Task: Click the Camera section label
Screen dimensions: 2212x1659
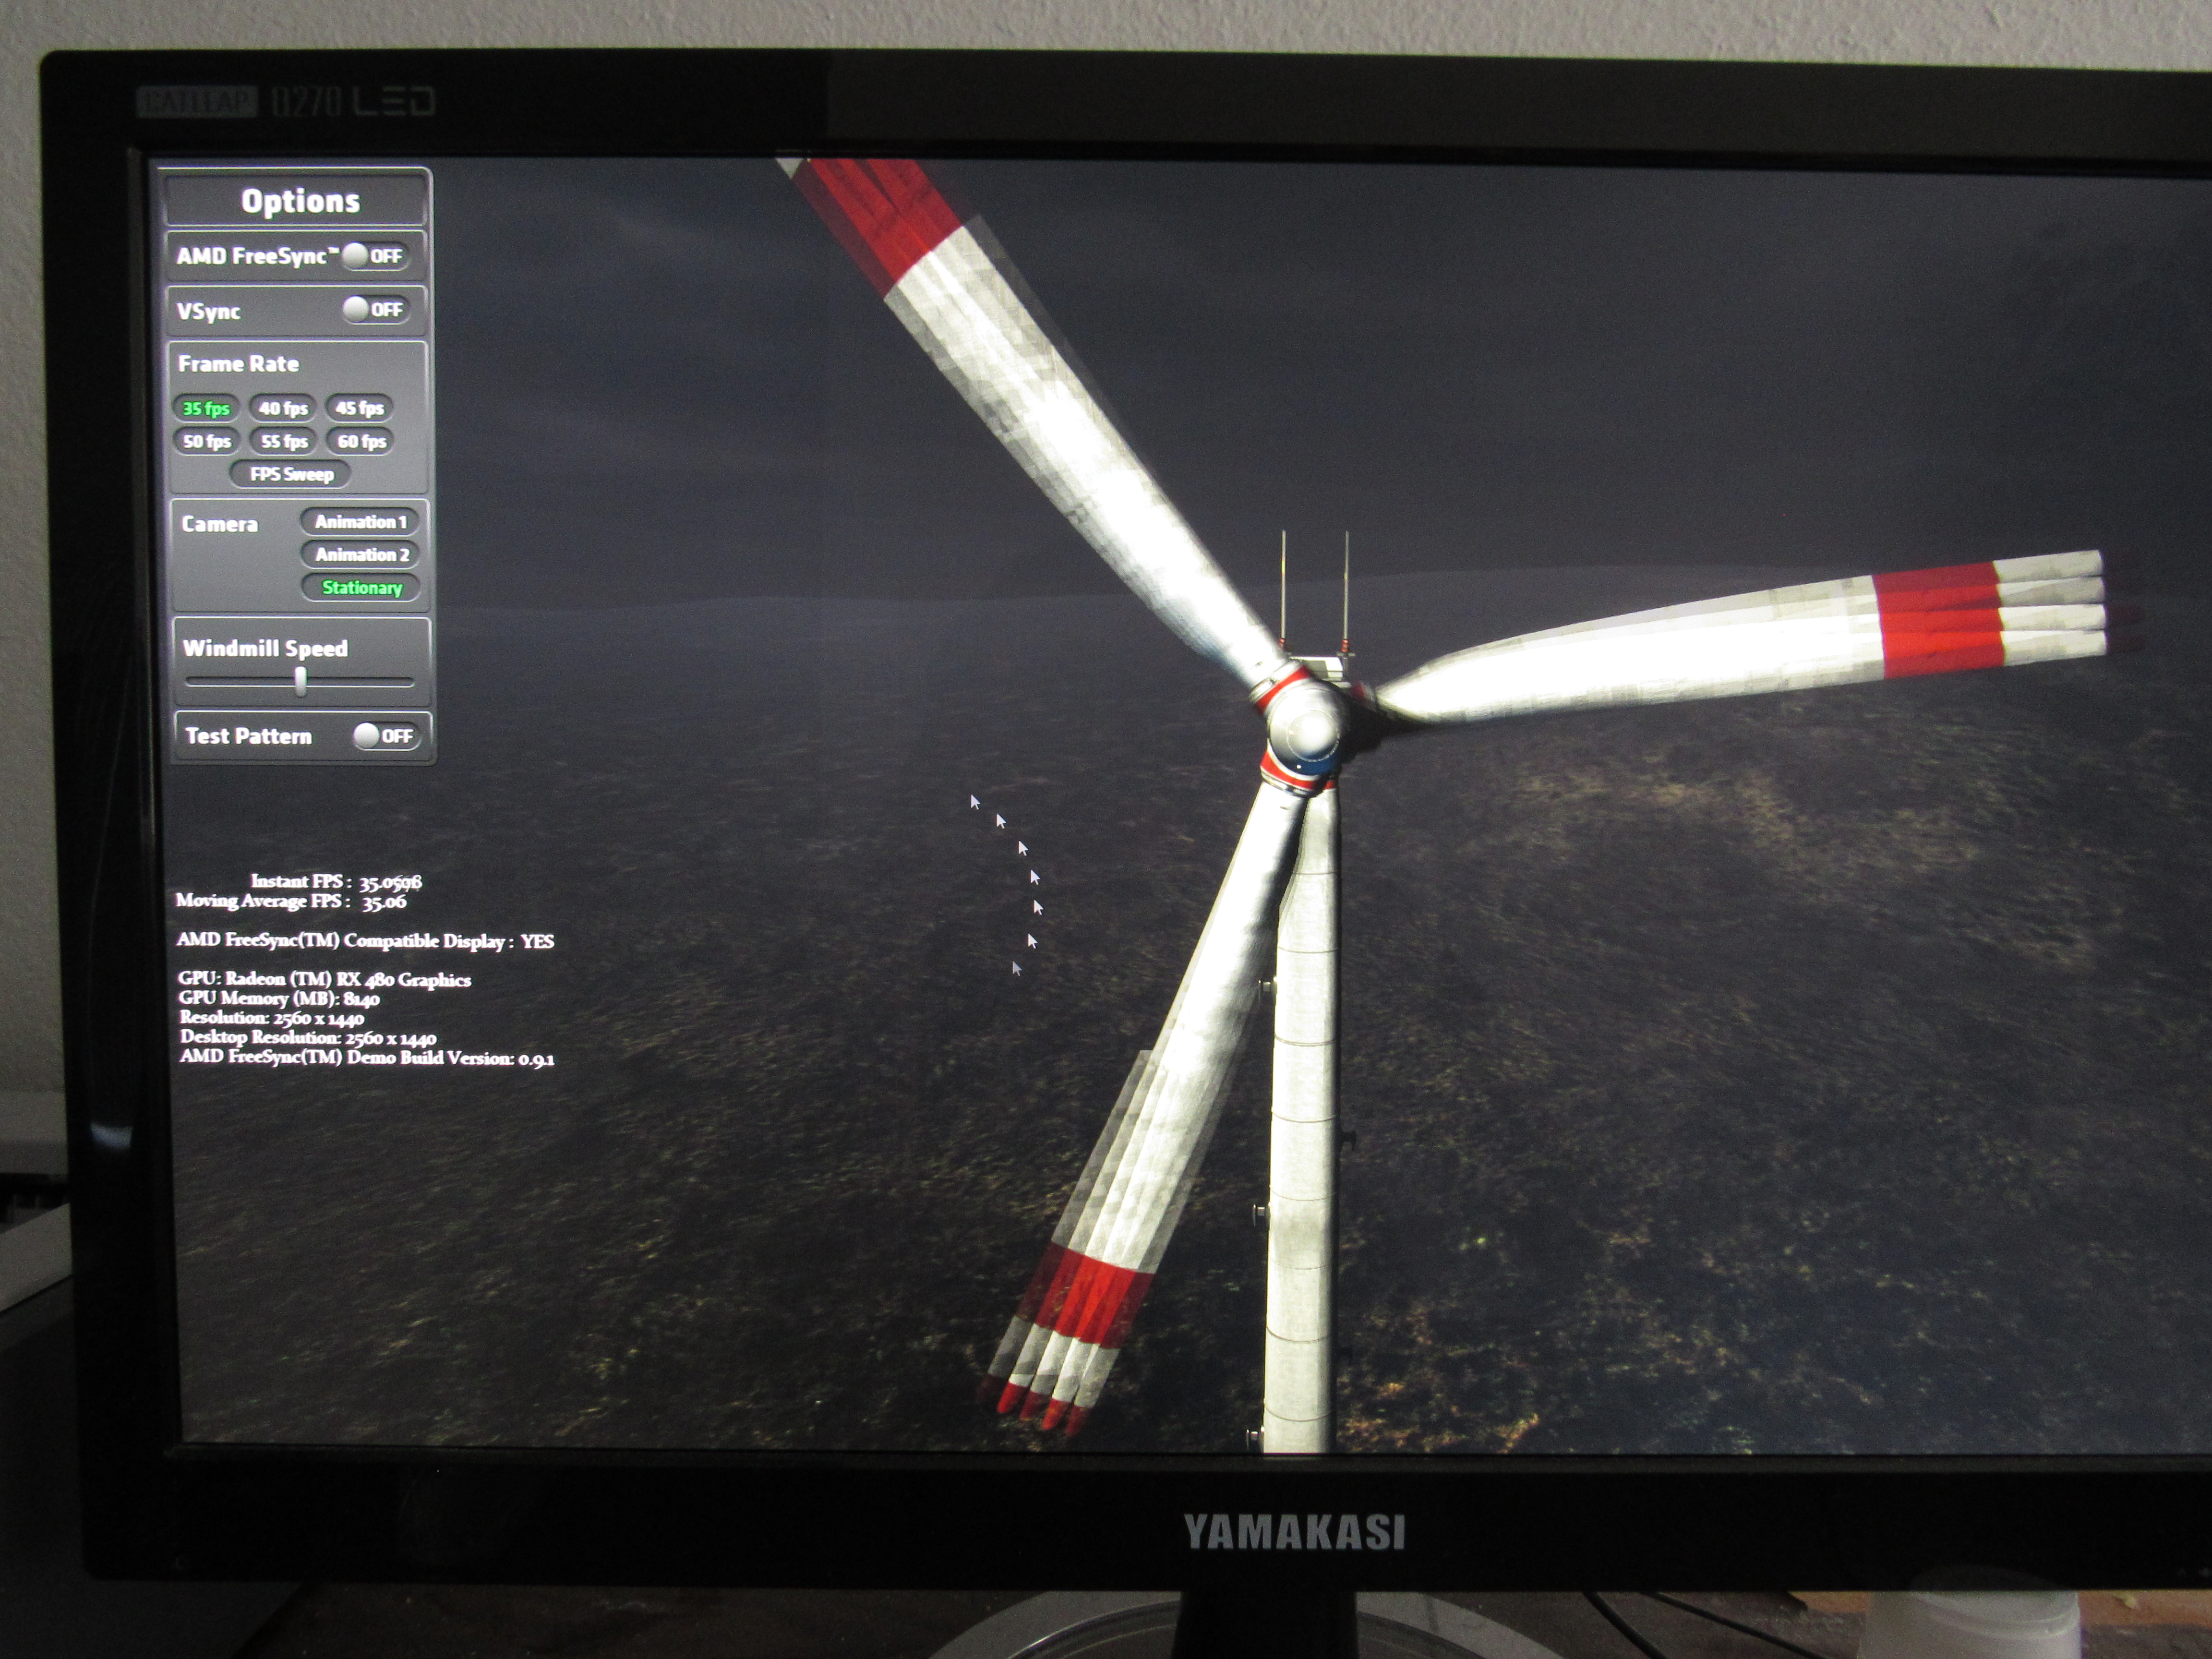Action: pyautogui.click(x=219, y=524)
